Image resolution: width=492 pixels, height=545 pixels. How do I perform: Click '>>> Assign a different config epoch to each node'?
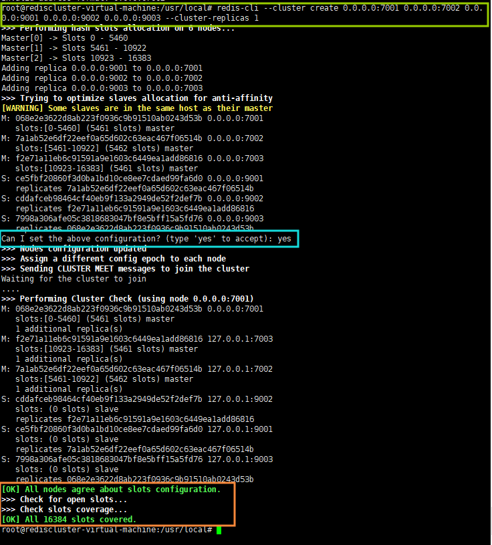[x=114, y=259]
